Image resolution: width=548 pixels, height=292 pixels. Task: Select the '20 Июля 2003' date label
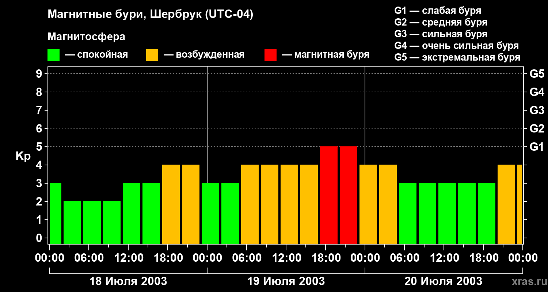443,281
